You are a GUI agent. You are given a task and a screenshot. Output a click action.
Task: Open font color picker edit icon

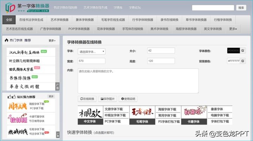[243, 51]
